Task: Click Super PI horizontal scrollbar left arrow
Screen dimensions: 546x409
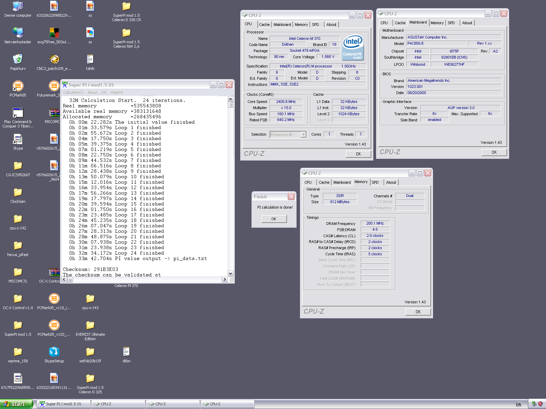Action: coord(64,279)
